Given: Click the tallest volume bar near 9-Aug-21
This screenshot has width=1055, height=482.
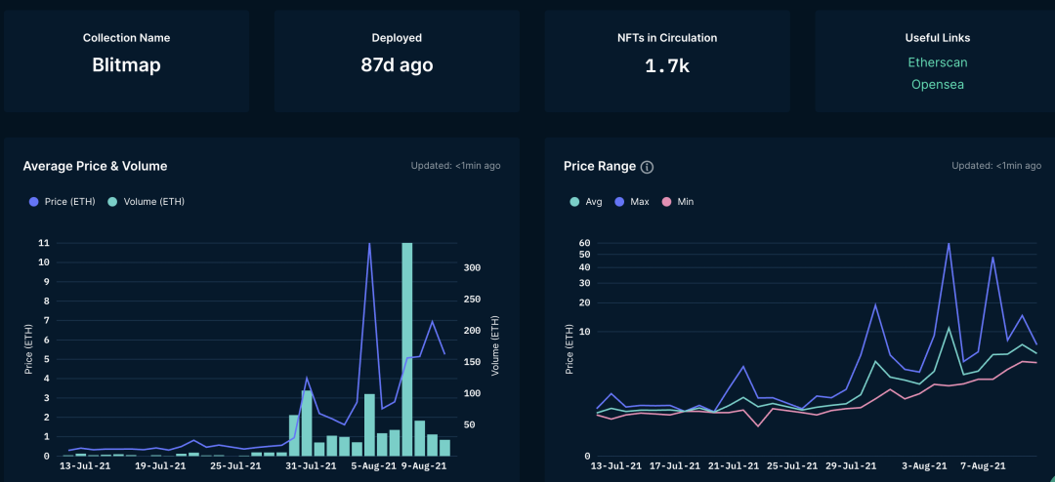Looking at the screenshot, I should click(407, 349).
